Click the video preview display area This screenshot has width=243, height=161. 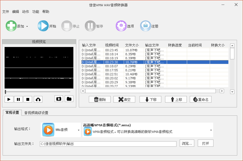(x=39, y=68)
